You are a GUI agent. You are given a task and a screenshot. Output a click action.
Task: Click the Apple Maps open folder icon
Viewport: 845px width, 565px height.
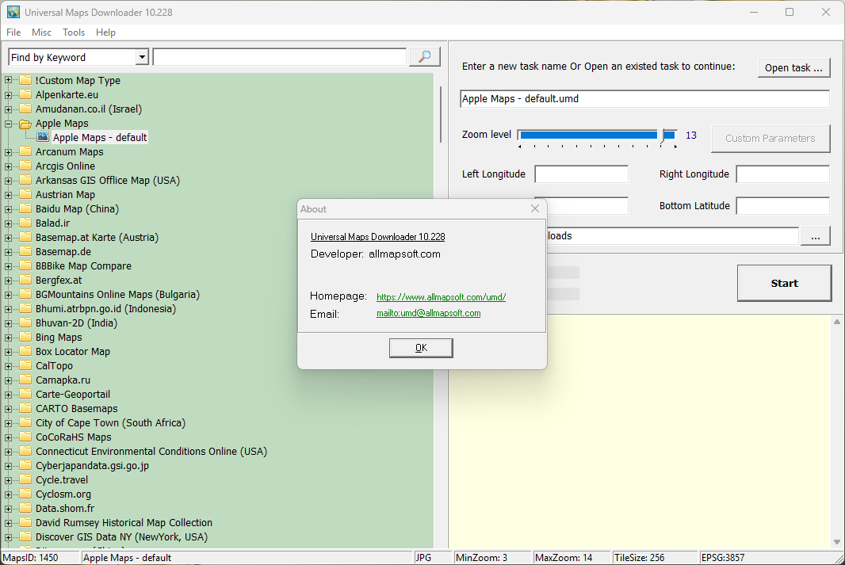(25, 124)
